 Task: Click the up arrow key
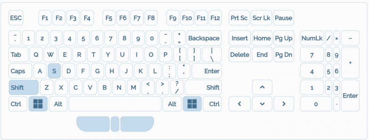click(262, 87)
